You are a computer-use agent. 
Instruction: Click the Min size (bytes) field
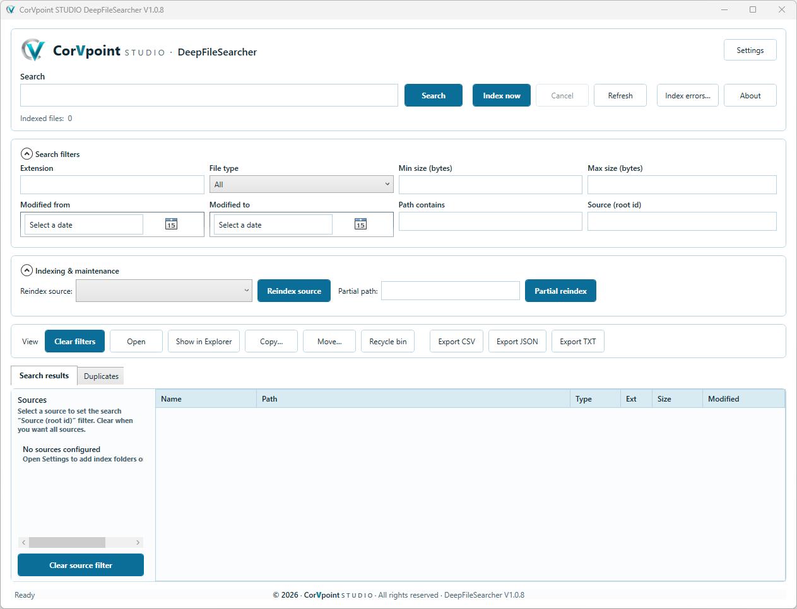pos(490,184)
